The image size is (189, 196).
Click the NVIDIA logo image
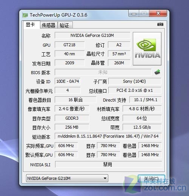click(147, 49)
